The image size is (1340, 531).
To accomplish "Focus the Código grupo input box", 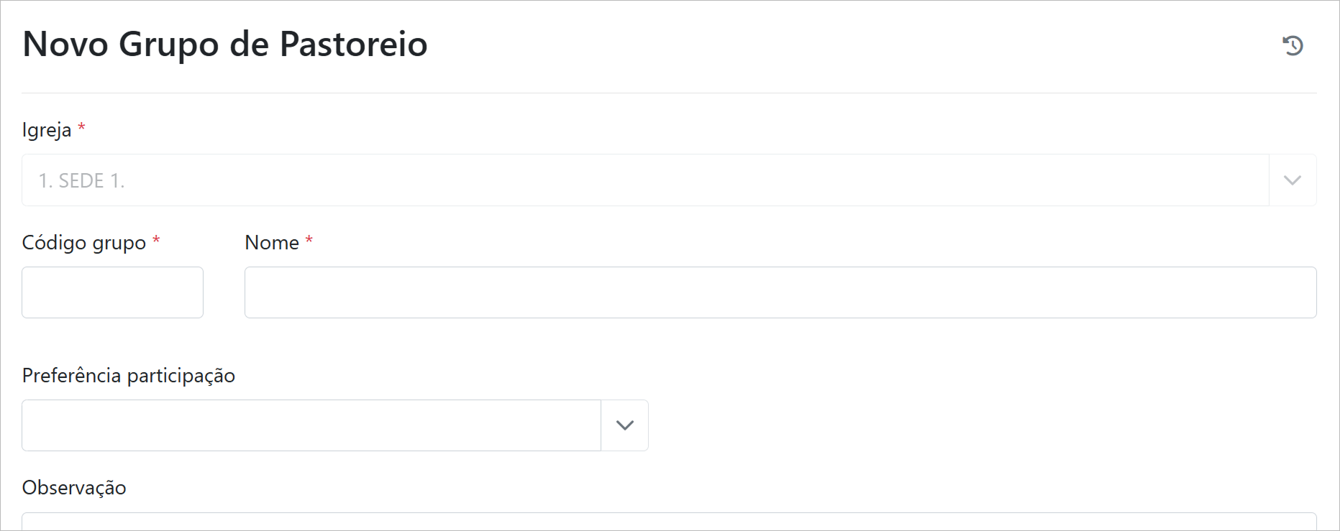I will 112,292.
